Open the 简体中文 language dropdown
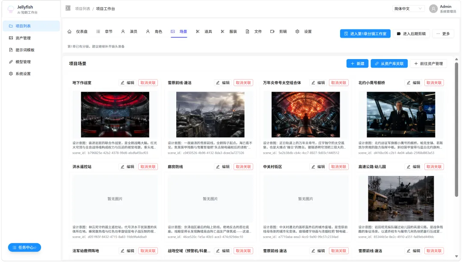462x262 pixels. (x=408, y=9)
